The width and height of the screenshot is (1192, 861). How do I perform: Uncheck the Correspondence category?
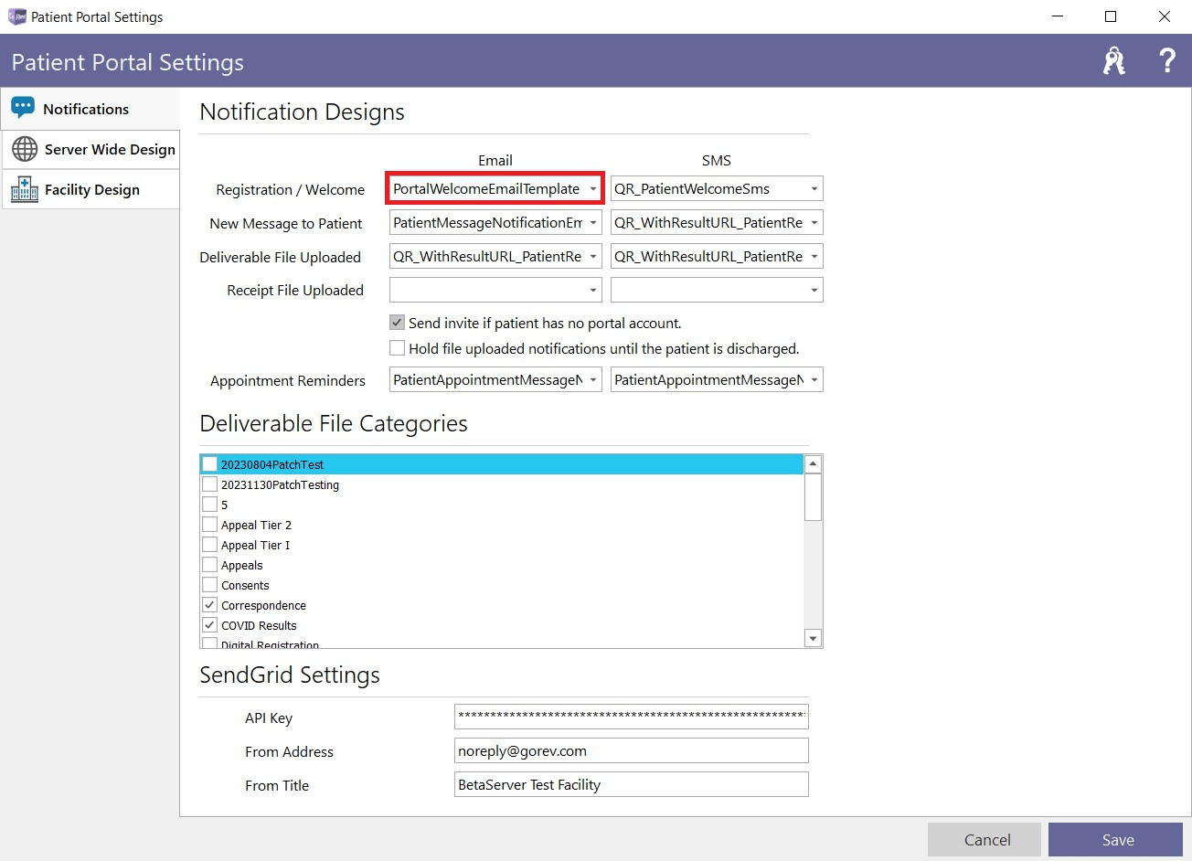tap(209, 604)
